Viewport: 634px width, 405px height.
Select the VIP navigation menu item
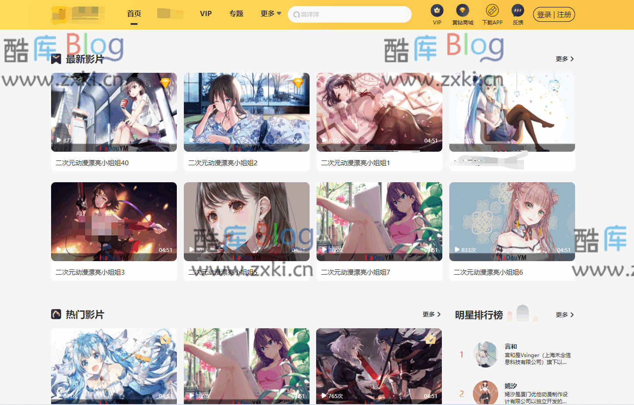coord(206,14)
